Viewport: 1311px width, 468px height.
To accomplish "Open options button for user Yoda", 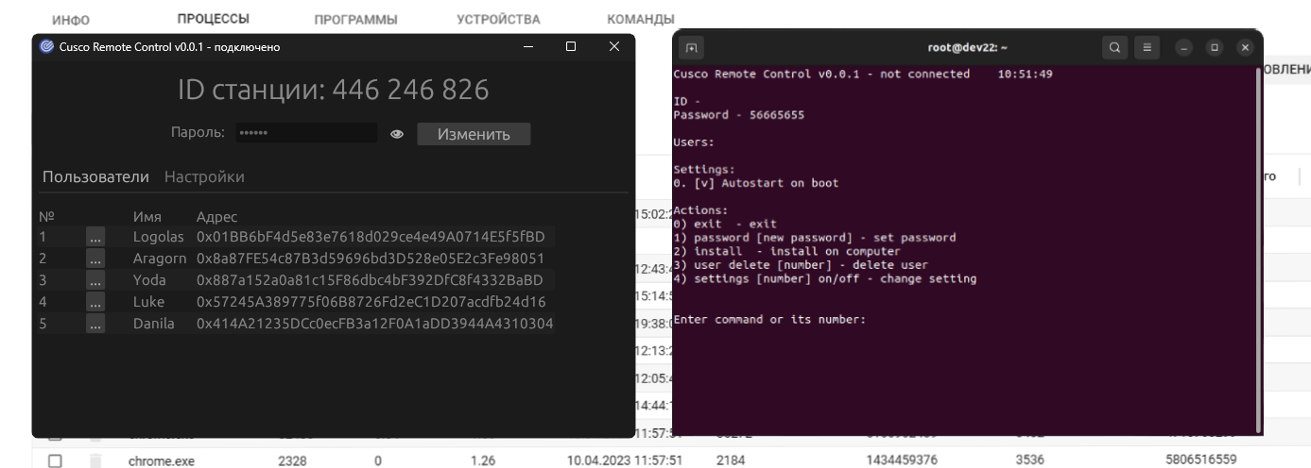I will [x=95, y=280].
